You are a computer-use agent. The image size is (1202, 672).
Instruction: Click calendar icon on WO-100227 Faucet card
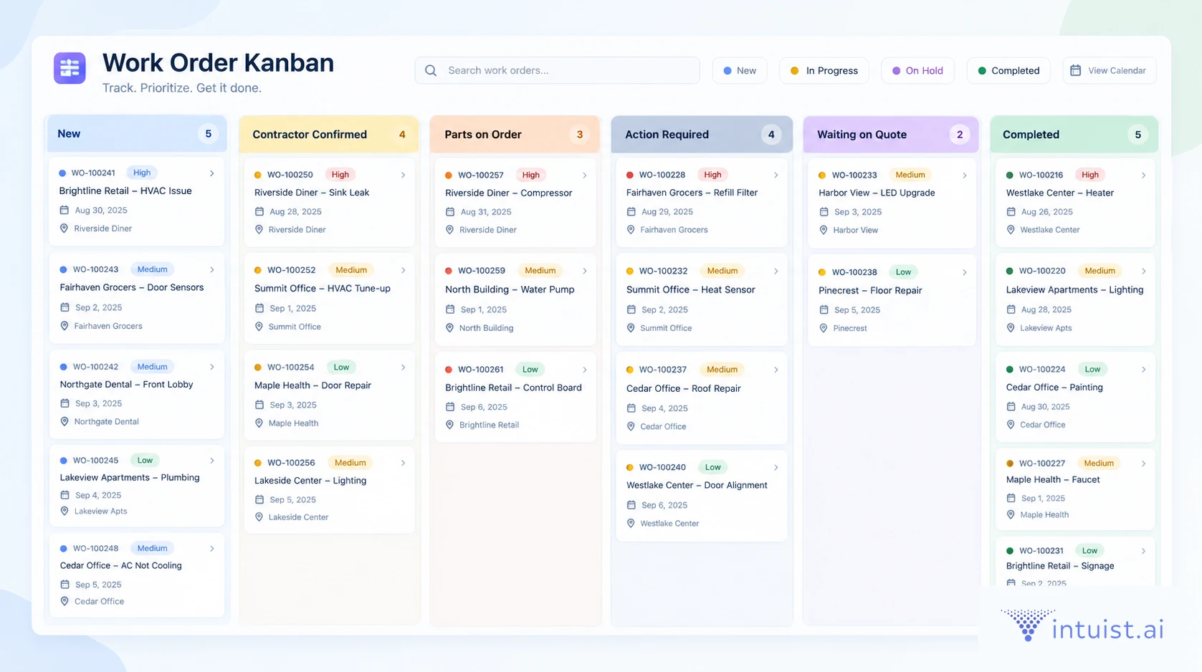click(x=1011, y=498)
